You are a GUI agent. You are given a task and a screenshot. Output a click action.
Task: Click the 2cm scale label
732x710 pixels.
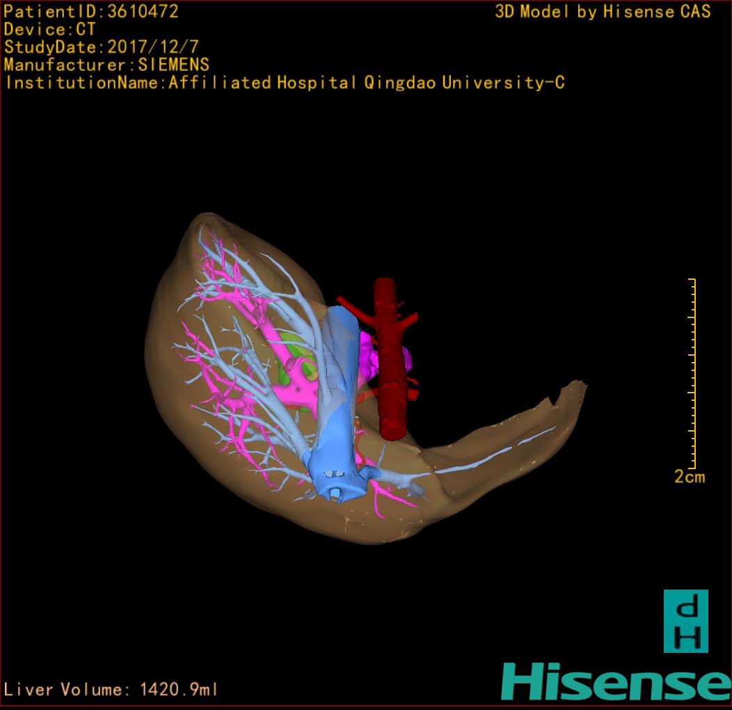click(689, 476)
